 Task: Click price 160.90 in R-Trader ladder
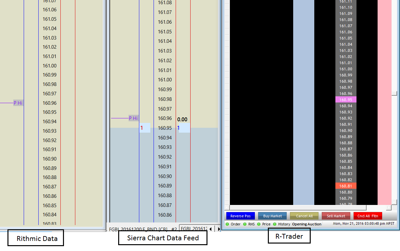click(x=346, y=131)
